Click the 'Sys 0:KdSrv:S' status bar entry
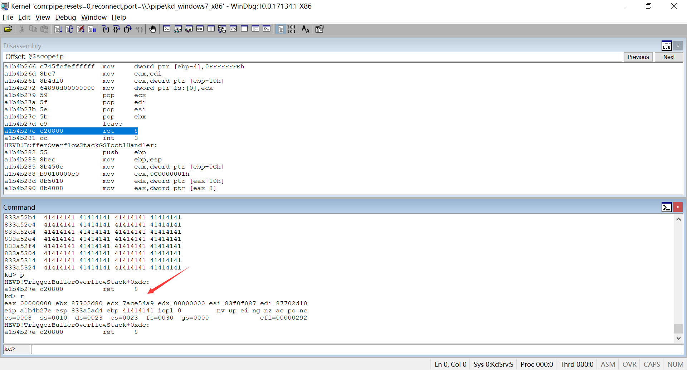 pos(493,364)
